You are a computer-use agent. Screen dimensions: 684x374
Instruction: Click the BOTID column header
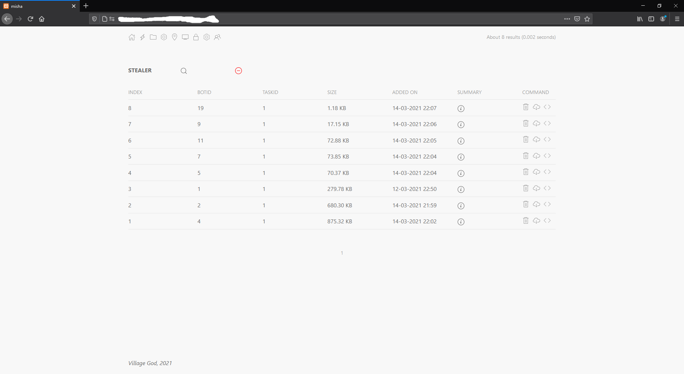(204, 92)
